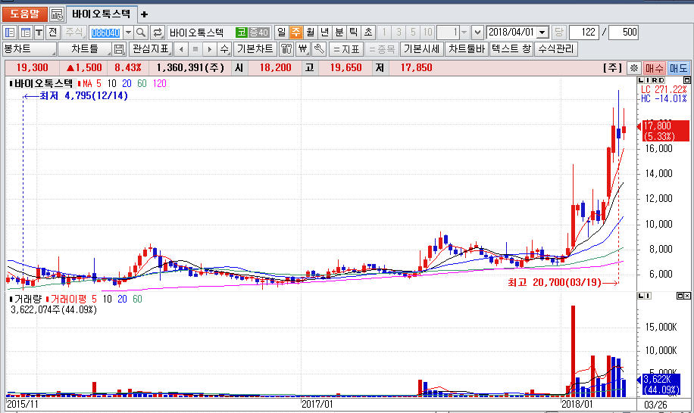Open the 도움말 help menu
The image size is (694, 413).
[24, 14]
